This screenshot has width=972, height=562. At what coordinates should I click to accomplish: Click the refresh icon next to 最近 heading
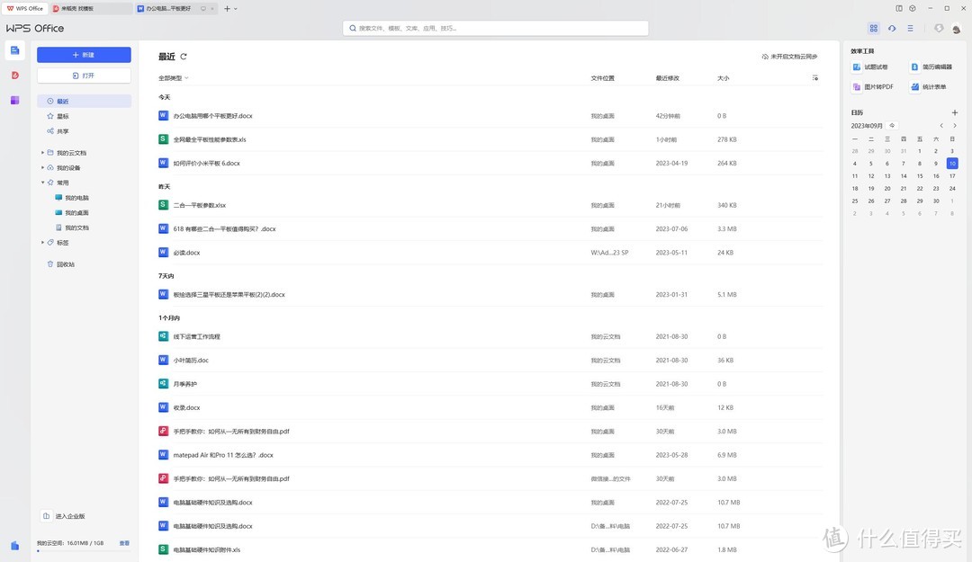coord(184,56)
